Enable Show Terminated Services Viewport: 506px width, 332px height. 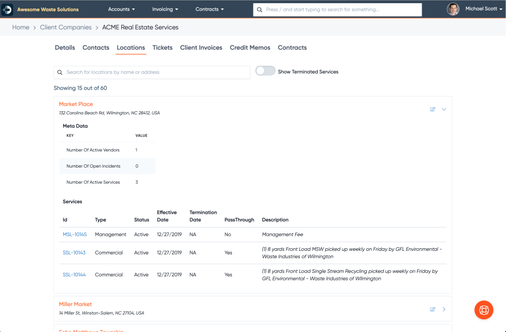coord(265,70)
